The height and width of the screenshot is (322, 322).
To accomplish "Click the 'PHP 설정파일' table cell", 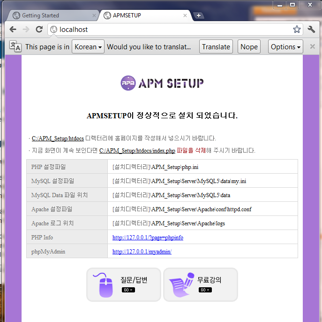I will pos(67,167).
